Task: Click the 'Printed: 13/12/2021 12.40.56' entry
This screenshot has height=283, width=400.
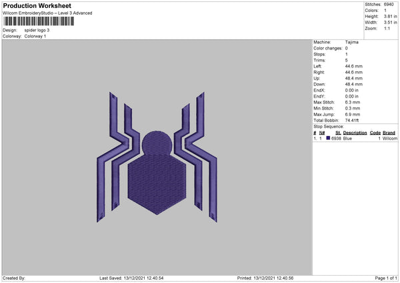Action: tap(265, 278)
